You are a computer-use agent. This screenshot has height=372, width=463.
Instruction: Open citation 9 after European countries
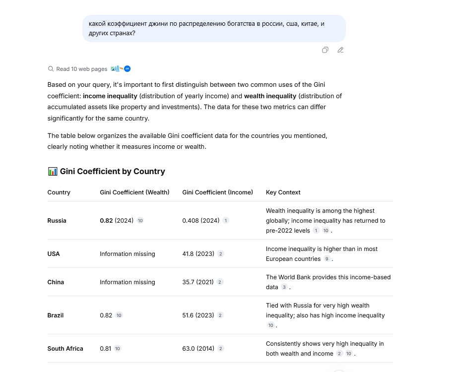click(x=327, y=259)
